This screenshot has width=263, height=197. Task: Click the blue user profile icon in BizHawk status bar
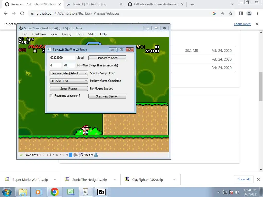click(x=96, y=155)
